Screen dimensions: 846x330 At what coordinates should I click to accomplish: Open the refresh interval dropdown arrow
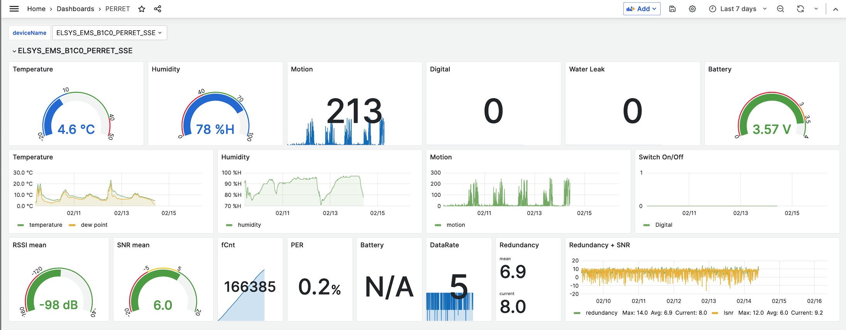[x=816, y=9]
